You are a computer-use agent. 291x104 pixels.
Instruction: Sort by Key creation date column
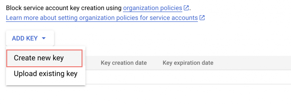[x=124, y=63]
